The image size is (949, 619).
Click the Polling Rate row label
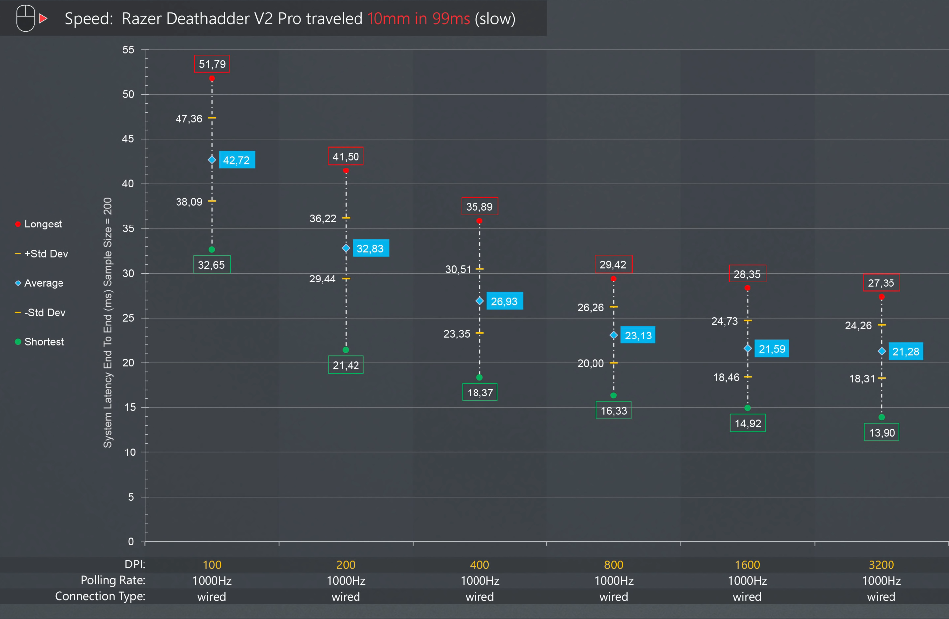[x=113, y=580]
